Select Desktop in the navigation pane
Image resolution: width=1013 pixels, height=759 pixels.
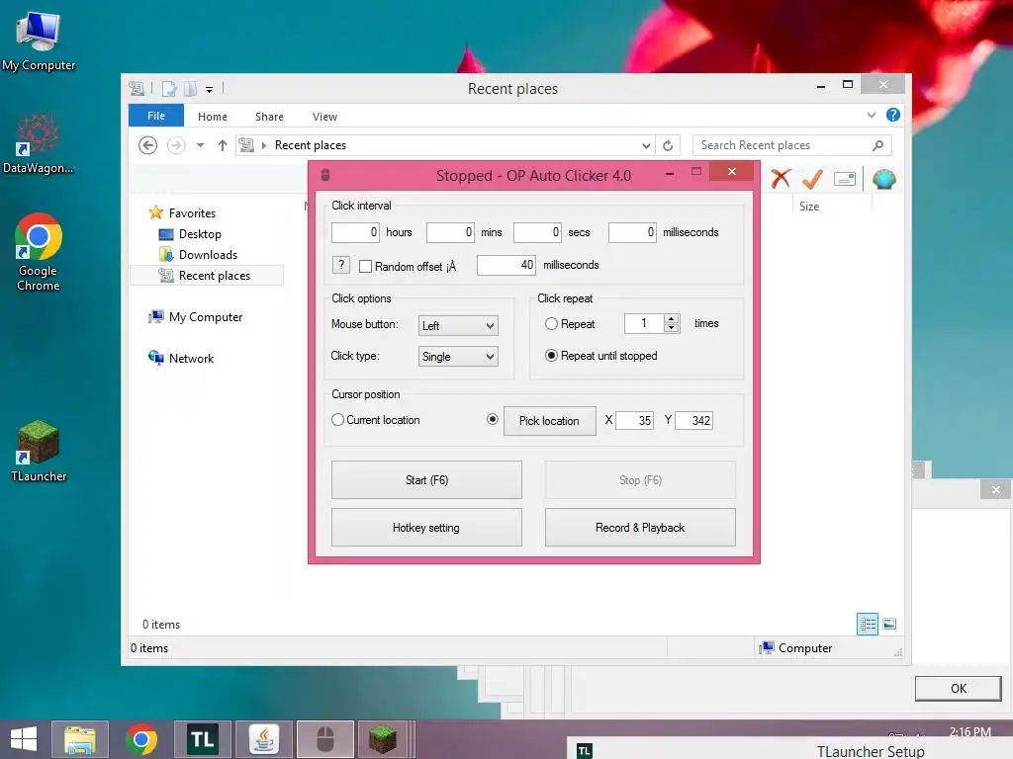pos(200,233)
